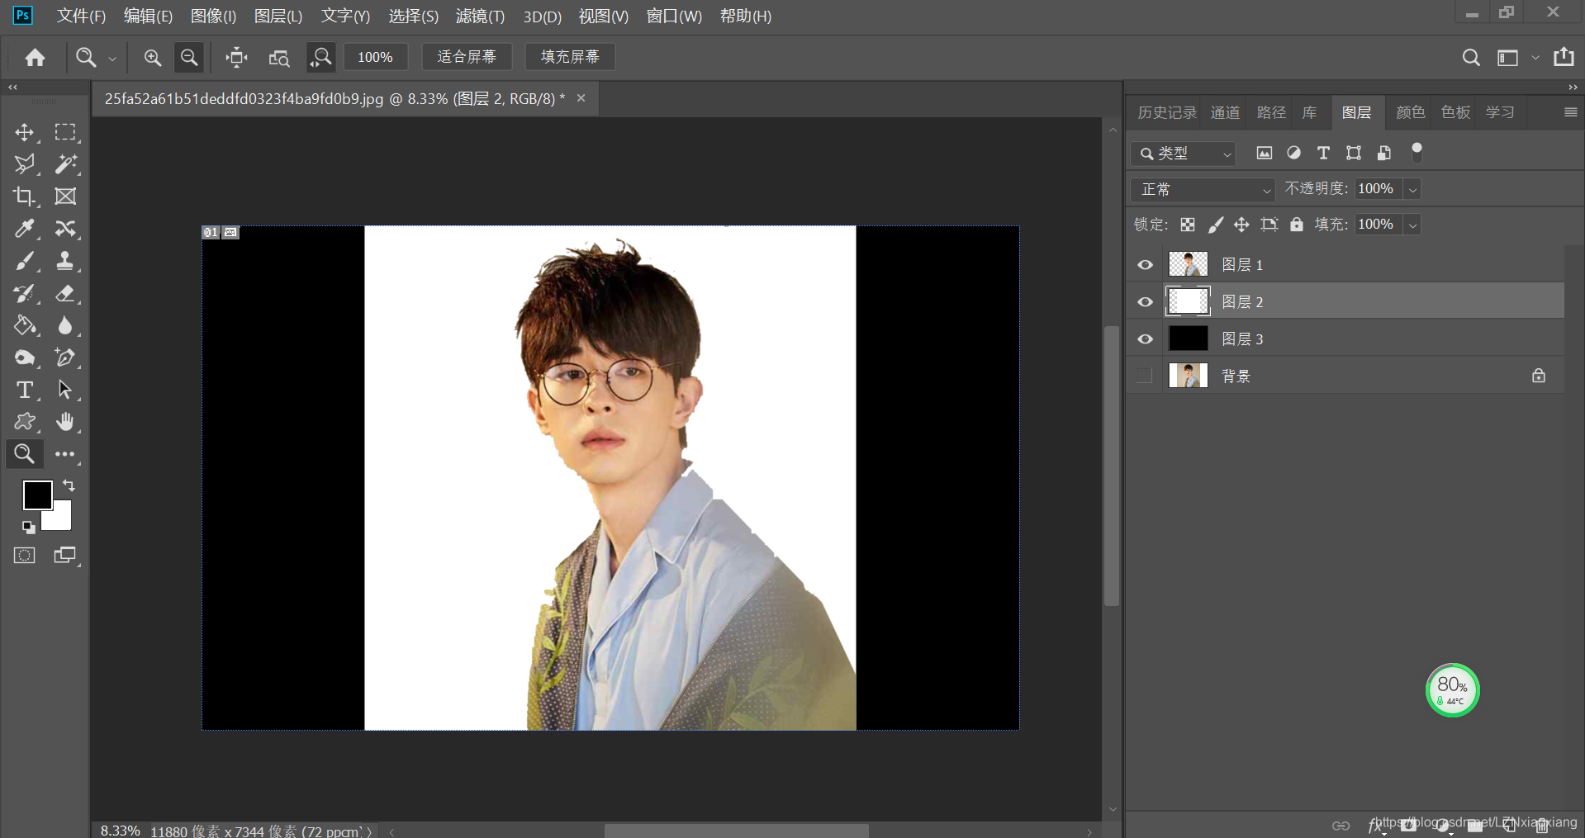The image size is (1585, 838).
Task: Switch to the 历史记录 tab
Action: coord(1167,112)
